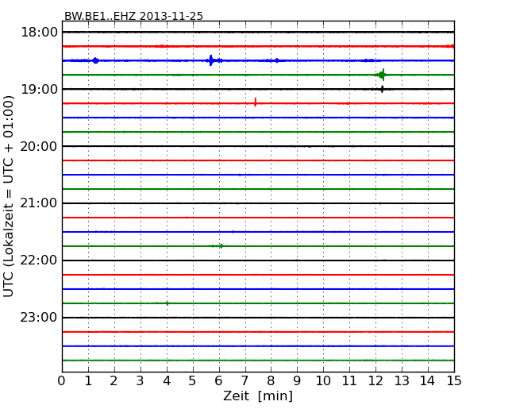
Task: Click the x-axis tick label 2
Action: (x=114, y=381)
